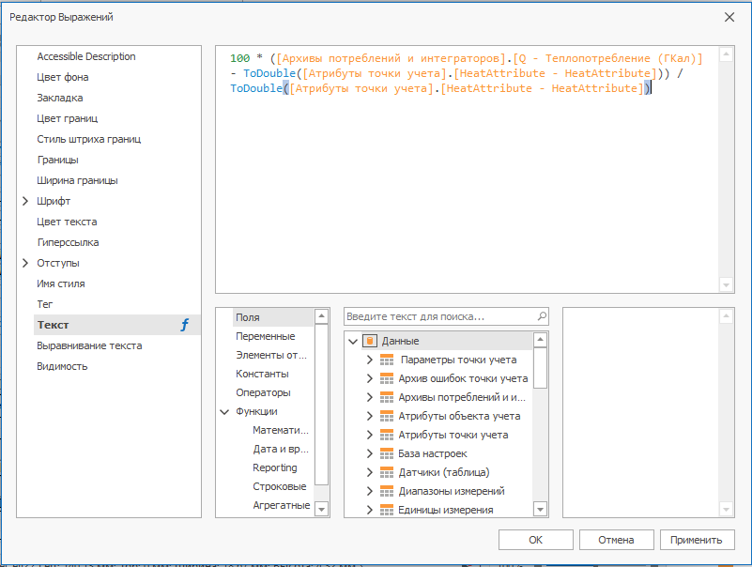Open the Агрегатные functions subcategory
Viewport: 752px width, 567px height.
[x=282, y=505]
